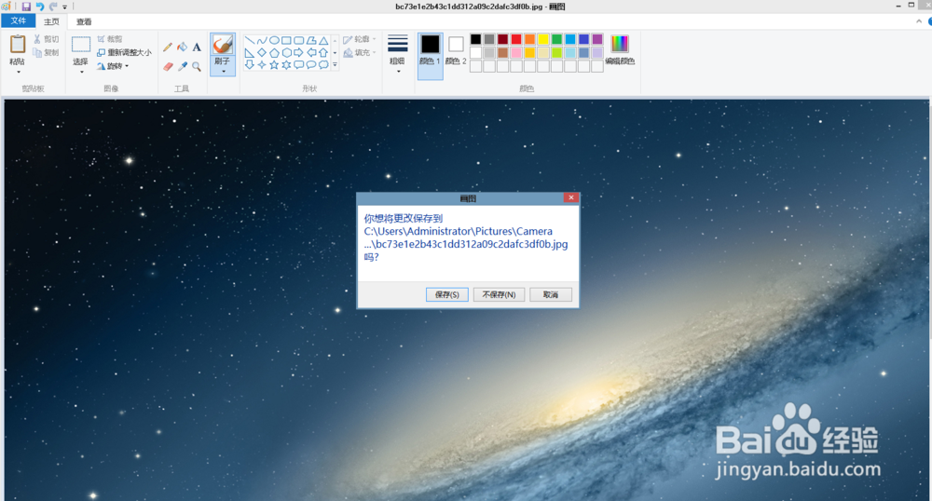
Task: Switch to the 主页 (Home) tab
Action: pyautogui.click(x=51, y=21)
